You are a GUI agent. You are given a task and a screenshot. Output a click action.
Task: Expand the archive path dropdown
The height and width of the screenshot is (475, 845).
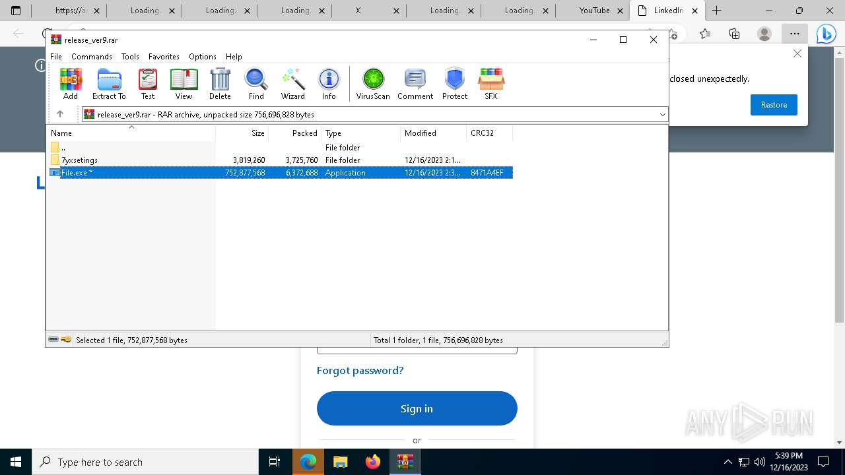(662, 114)
